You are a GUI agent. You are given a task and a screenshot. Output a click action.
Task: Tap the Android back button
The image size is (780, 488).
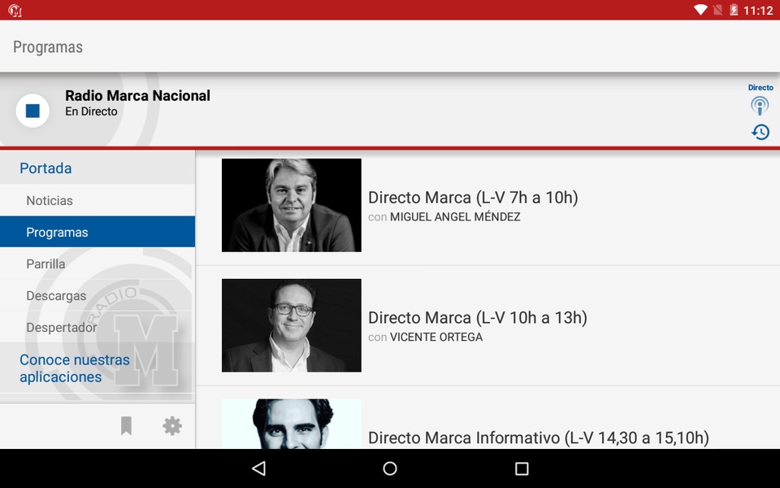pyautogui.click(x=258, y=468)
